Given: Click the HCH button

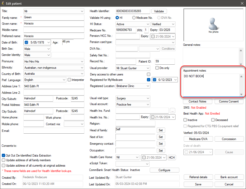Looking at the screenshot, I should 172,157.
